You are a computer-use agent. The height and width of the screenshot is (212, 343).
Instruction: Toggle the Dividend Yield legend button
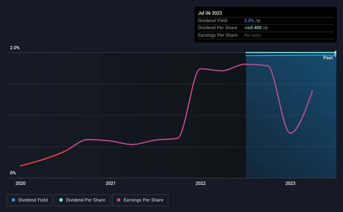(30, 200)
